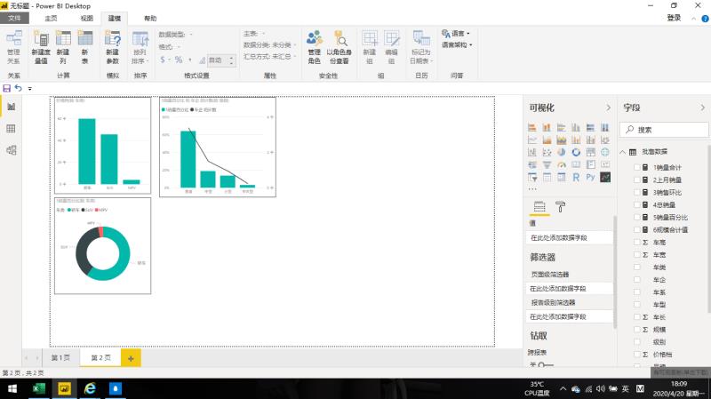
Task: Click the New Column (新建列) icon
Action: (63, 47)
